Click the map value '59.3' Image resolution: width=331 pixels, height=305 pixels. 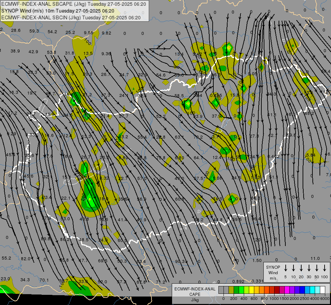coord(34,31)
